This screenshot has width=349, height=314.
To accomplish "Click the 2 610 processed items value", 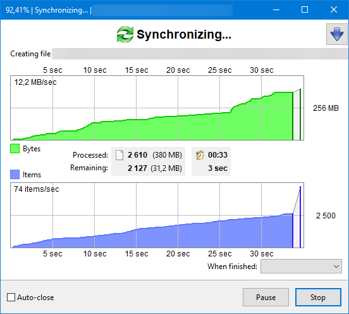I will 137,155.
